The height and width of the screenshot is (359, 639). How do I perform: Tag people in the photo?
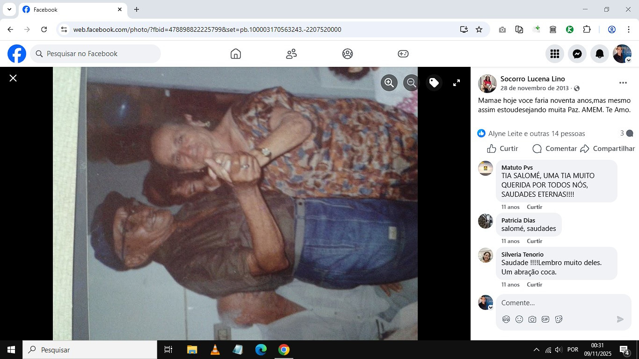pos(434,83)
